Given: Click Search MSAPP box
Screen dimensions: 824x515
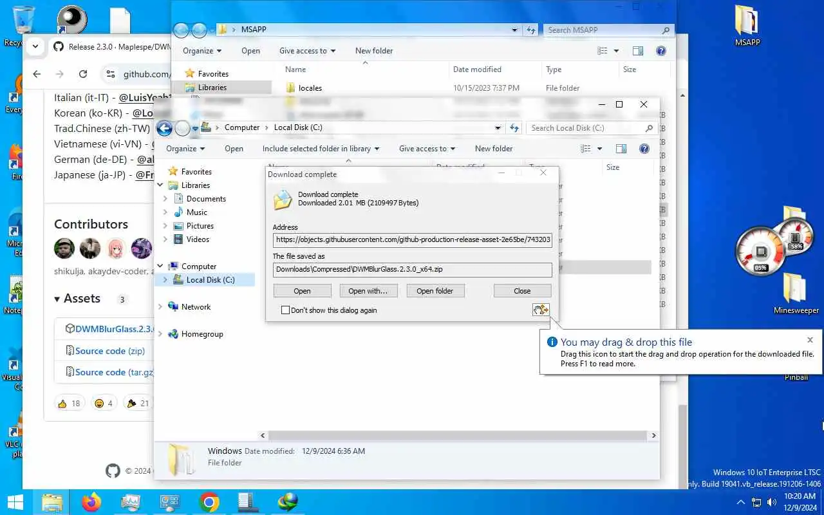Looking at the screenshot, I should coord(608,30).
